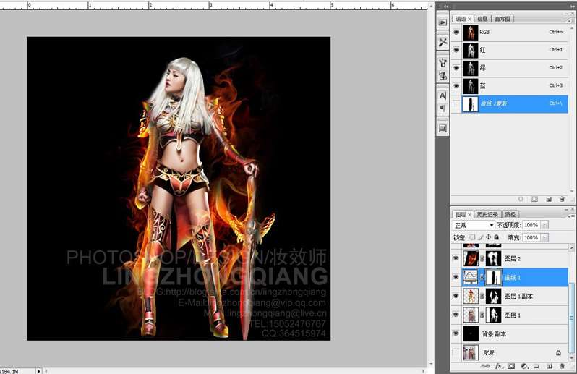Delete current channel trash icon
Viewport: 577px width, 374px height.
[562, 199]
